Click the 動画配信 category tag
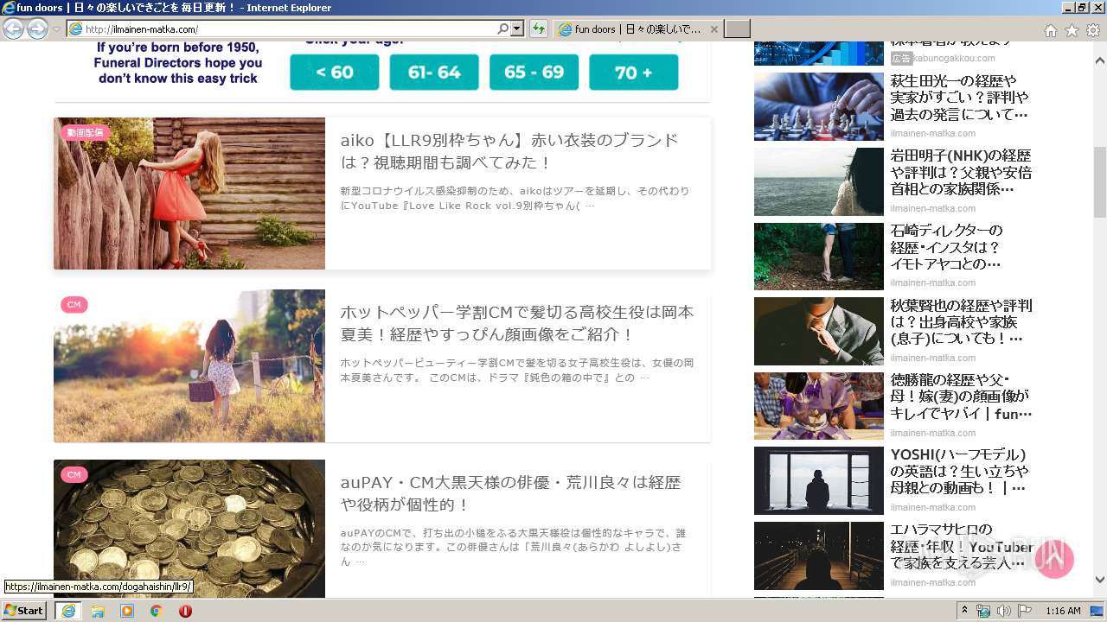Screen dimensions: 1107x622 click(86, 132)
